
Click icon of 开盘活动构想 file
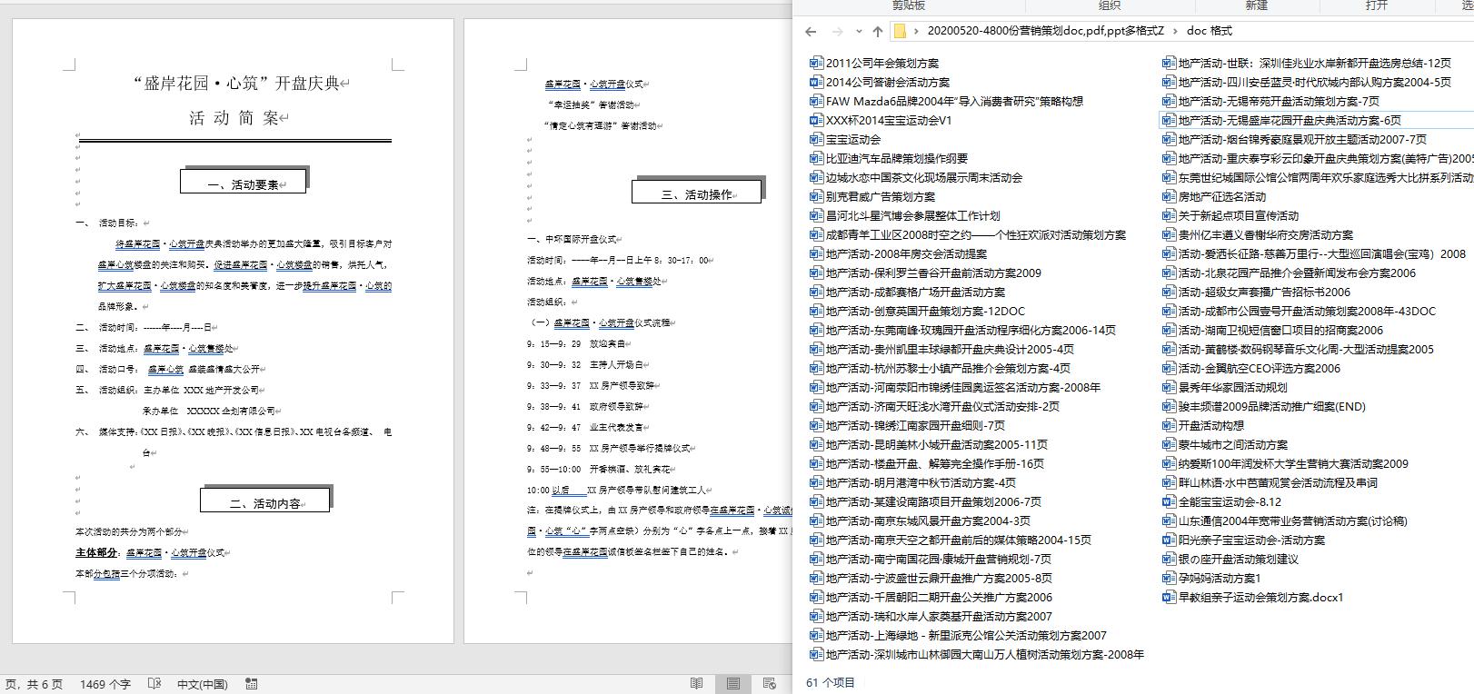coord(1170,425)
